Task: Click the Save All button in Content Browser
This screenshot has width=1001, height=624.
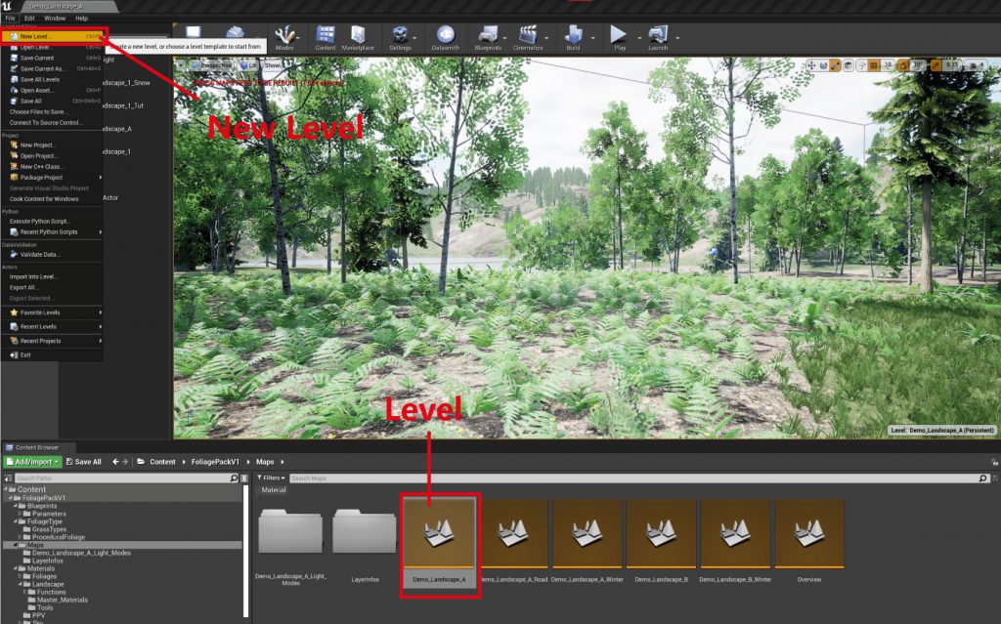Action: point(83,461)
